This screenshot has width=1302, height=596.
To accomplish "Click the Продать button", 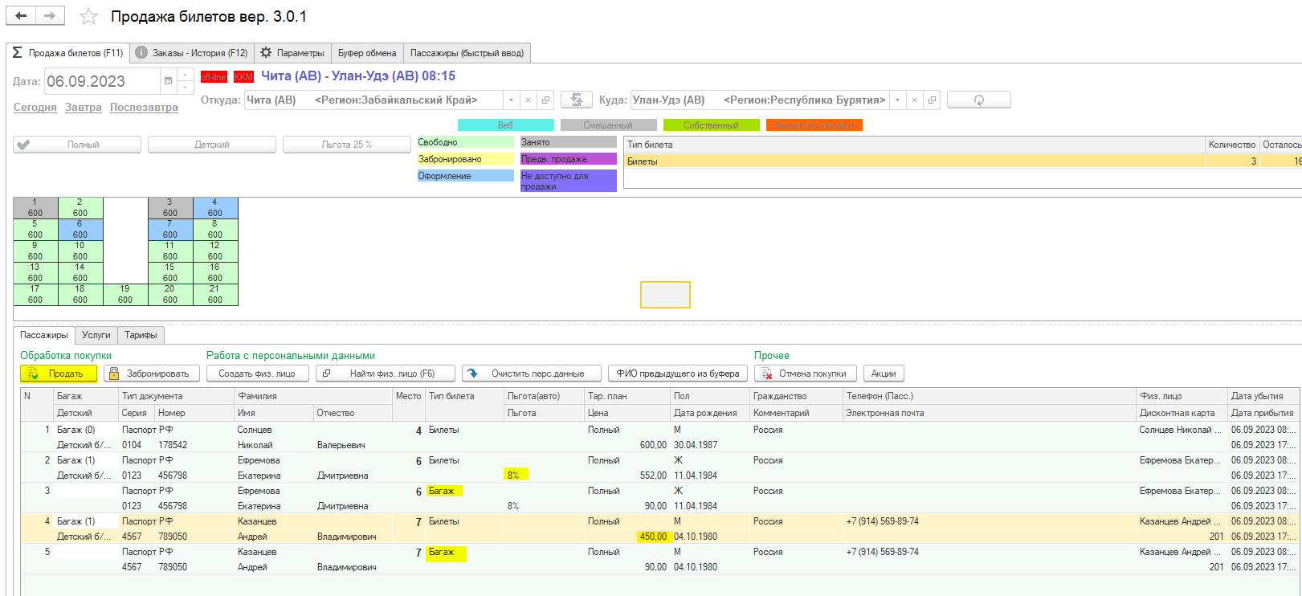I will pos(59,374).
